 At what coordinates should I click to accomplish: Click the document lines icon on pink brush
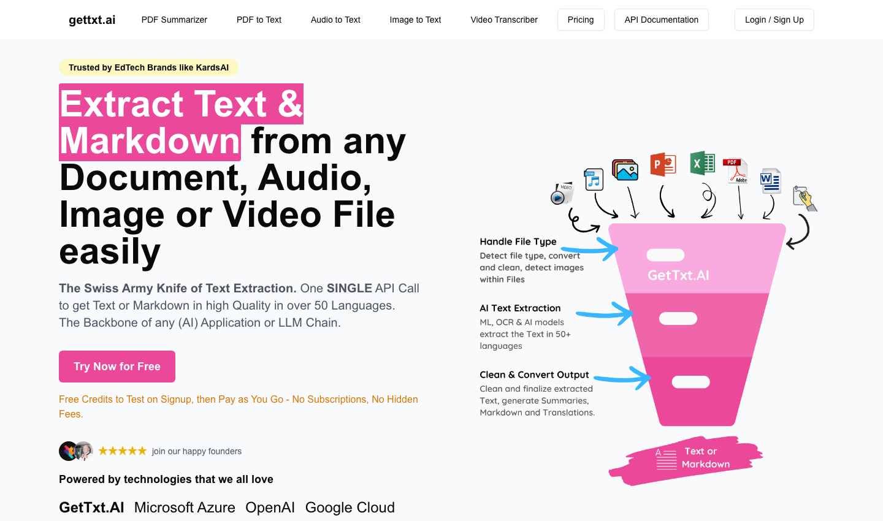pyautogui.click(x=666, y=458)
